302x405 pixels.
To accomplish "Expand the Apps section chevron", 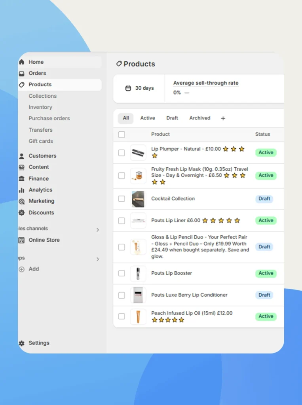I will click(98, 259).
